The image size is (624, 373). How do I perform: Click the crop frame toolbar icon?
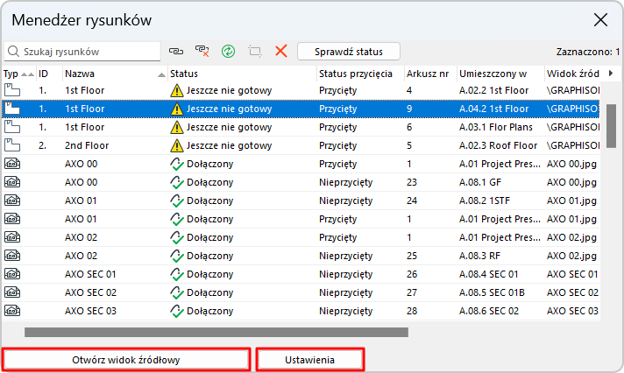255,52
